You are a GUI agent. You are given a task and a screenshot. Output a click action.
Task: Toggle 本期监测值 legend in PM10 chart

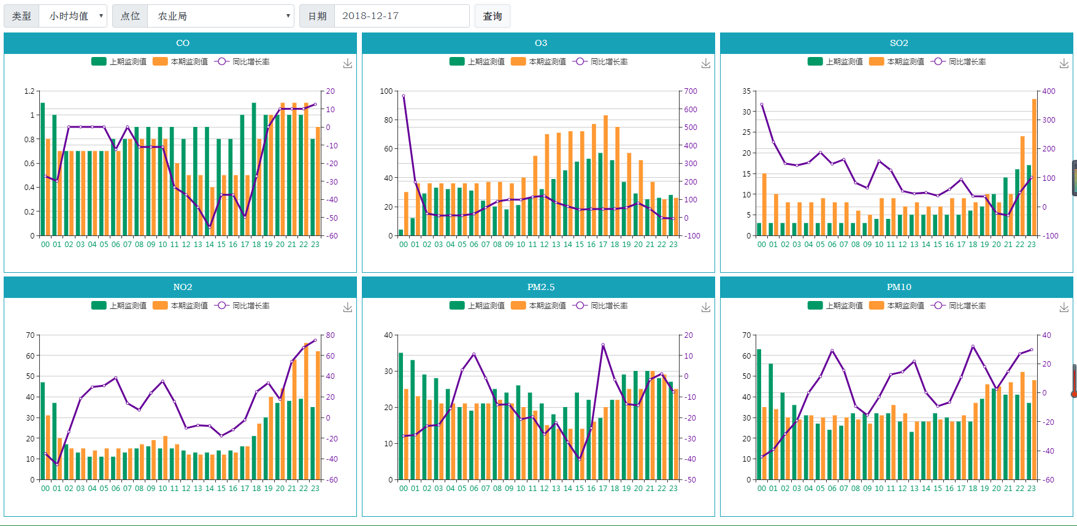pyautogui.click(x=897, y=305)
